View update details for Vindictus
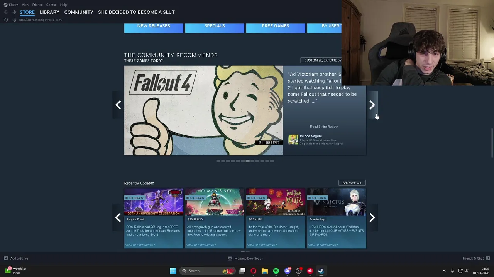Screen dimensions: 494x277 [x=323, y=245]
